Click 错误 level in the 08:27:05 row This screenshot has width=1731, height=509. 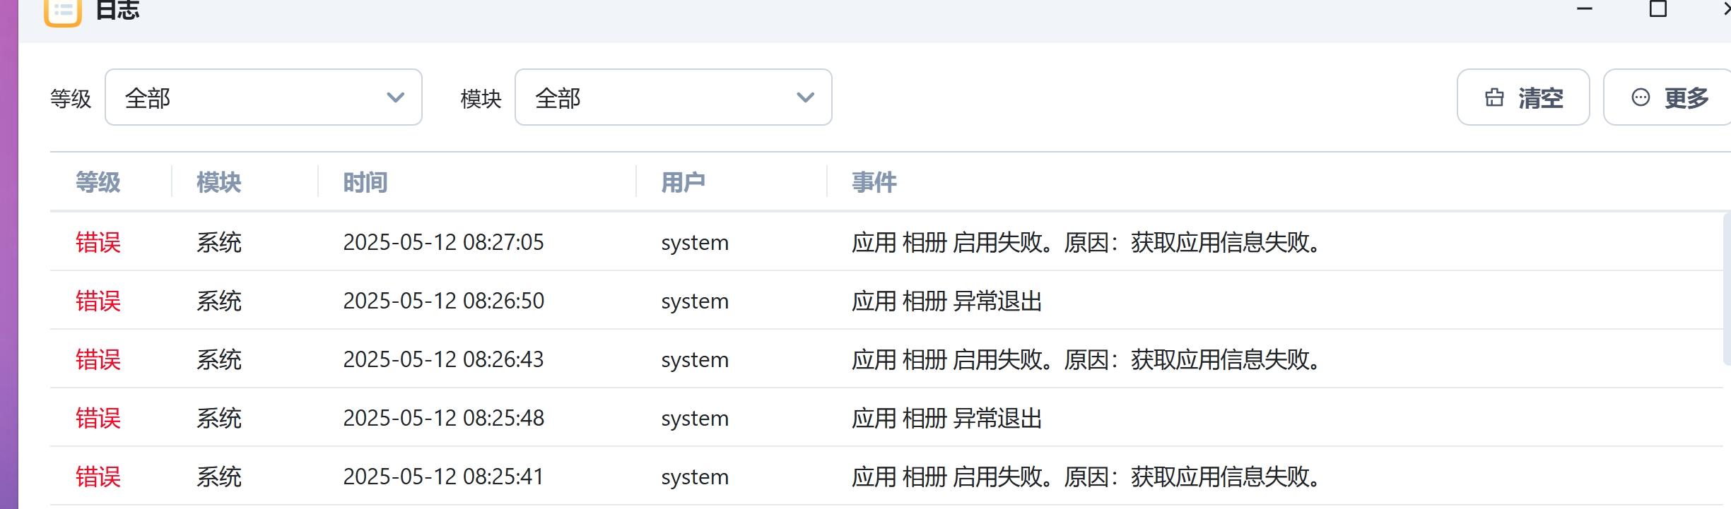pyautogui.click(x=98, y=242)
